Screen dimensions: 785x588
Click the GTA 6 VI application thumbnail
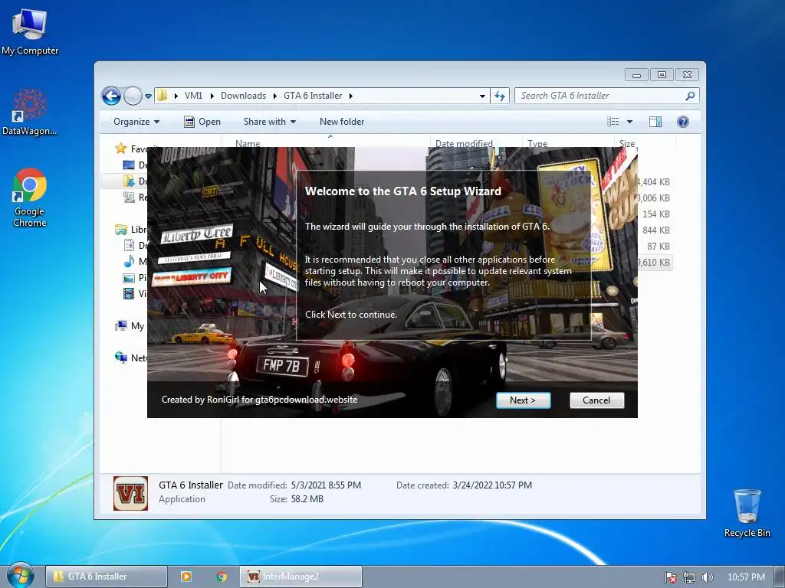tap(130, 493)
